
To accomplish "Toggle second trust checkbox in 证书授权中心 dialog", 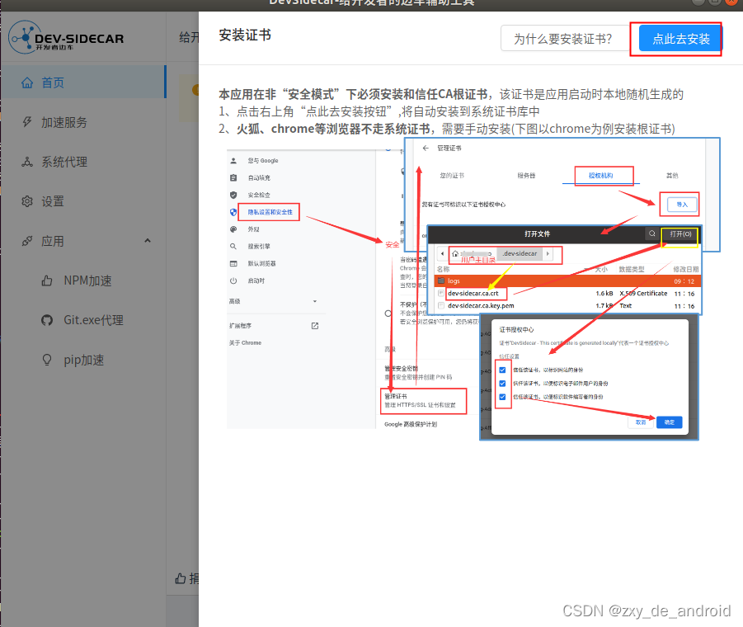I will [502, 383].
